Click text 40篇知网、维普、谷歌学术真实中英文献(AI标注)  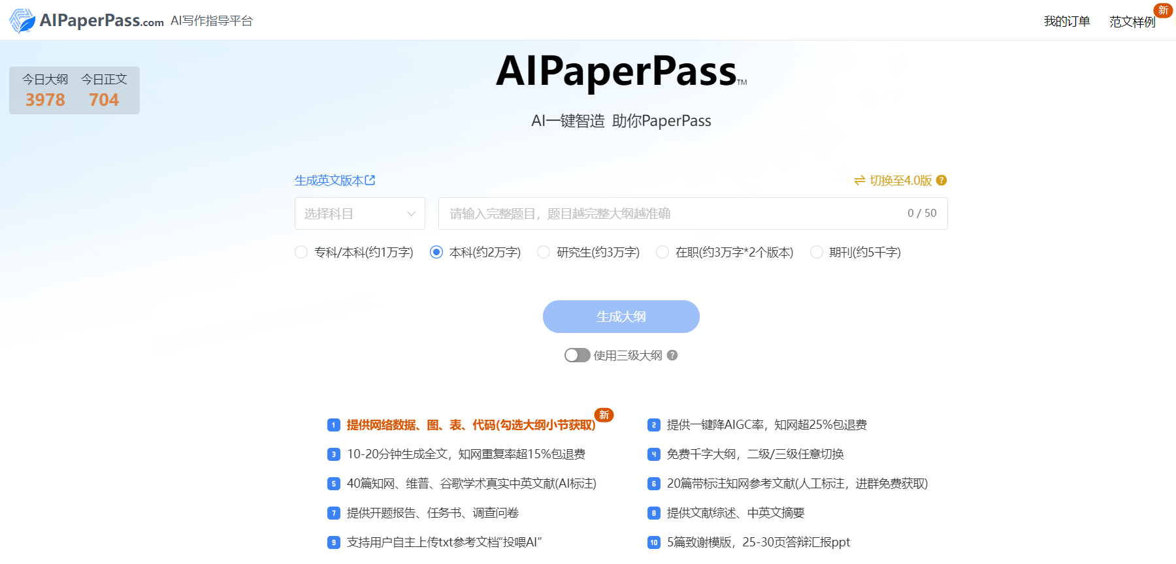472,484
